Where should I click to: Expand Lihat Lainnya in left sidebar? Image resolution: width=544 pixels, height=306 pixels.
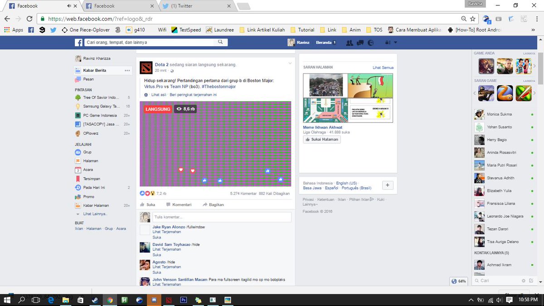point(95,214)
